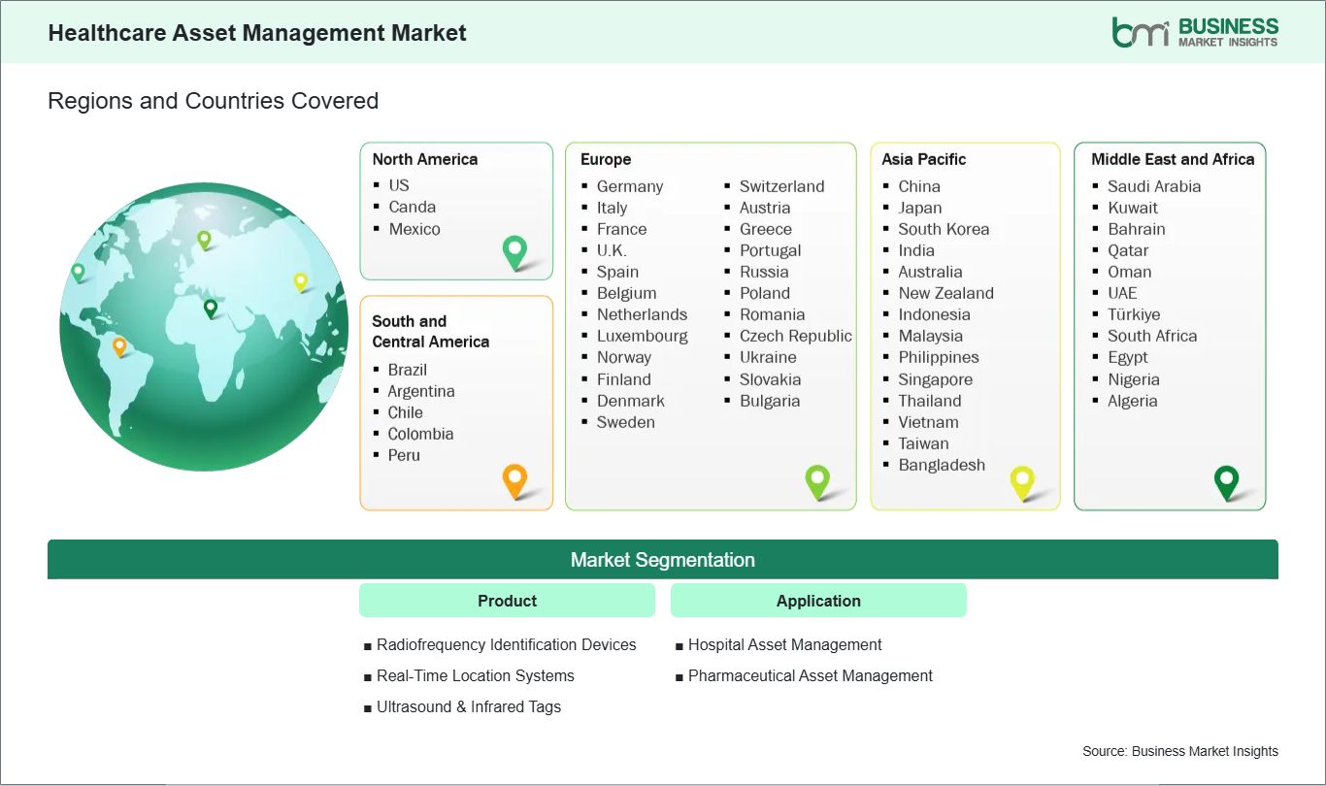Click New Zealand in Asia Pacific list

pyautogui.click(x=946, y=293)
